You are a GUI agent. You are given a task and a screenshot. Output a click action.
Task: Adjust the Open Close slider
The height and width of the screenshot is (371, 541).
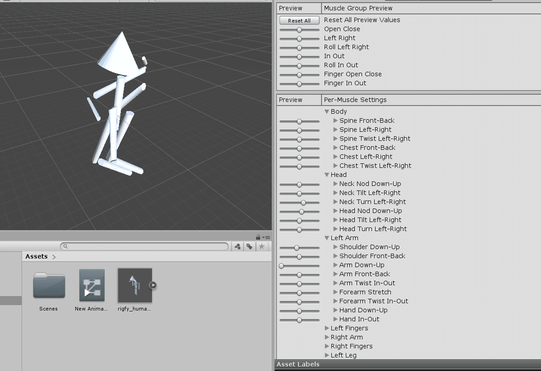pos(299,30)
